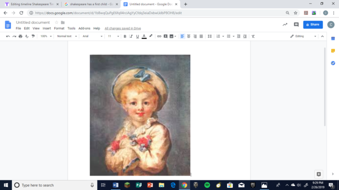The height and width of the screenshot is (190, 339).
Task: Toggle bold formatting
Action: coord(125,36)
